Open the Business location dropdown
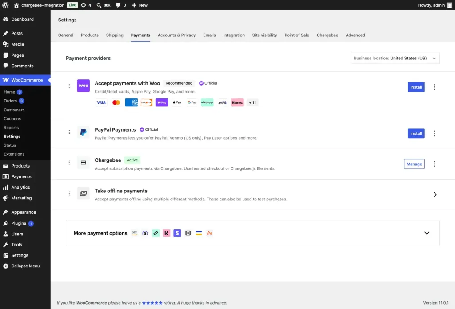Screen dimensions: 455x309 pyautogui.click(x=395, y=58)
